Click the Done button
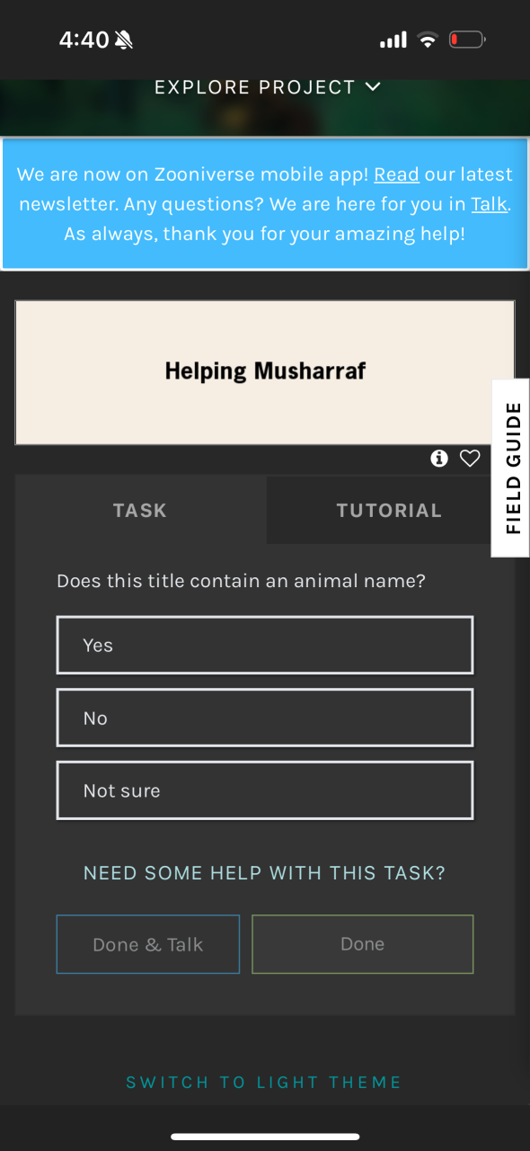This screenshot has width=530, height=1151. [363, 944]
